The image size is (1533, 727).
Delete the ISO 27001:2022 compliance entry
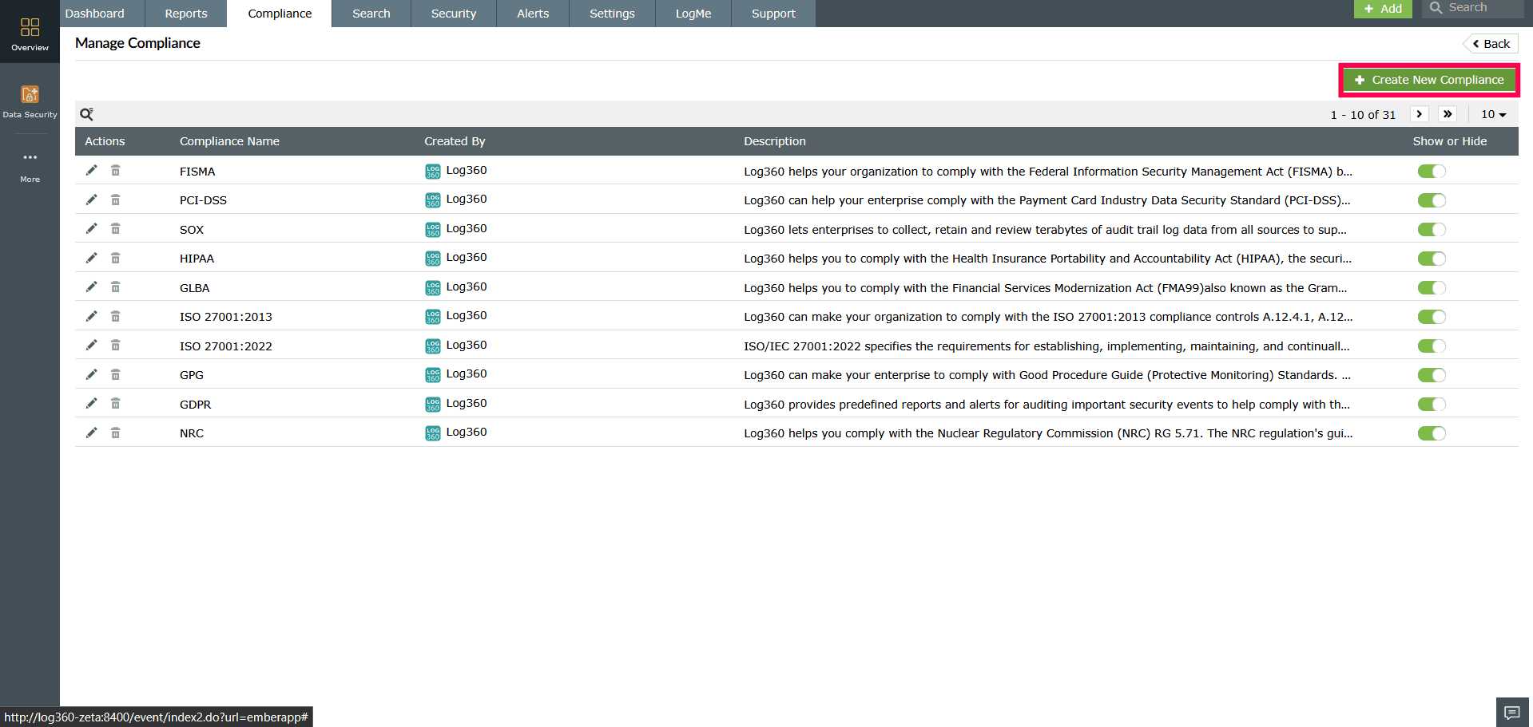[115, 345]
